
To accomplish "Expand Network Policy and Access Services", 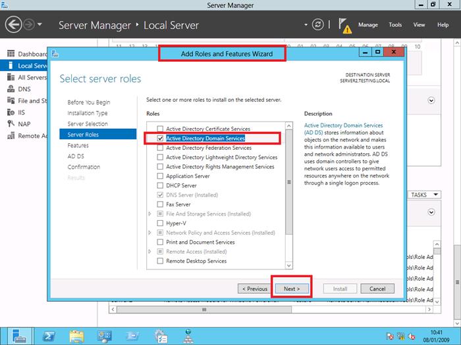I will click(x=150, y=233).
